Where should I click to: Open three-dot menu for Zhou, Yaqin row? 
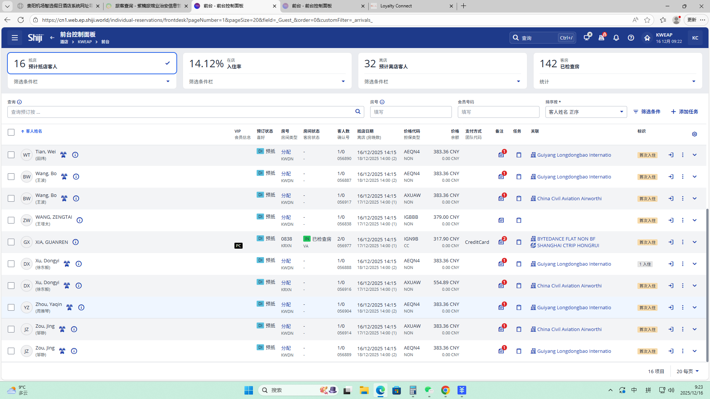[683, 307]
